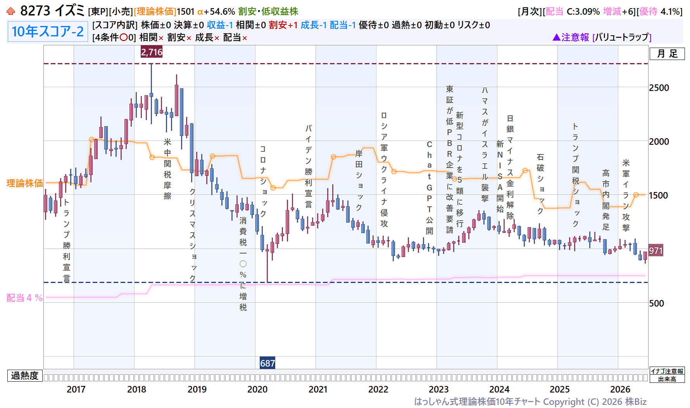The width and height of the screenshot is (690, 408).
Task: Click the 新NISA開始 event annotation
Action: 500,177
